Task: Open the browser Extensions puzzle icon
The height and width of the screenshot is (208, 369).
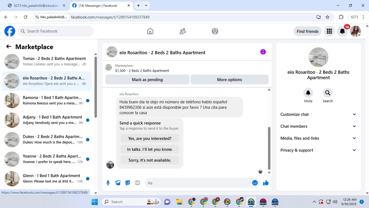Action: [341, 17]
